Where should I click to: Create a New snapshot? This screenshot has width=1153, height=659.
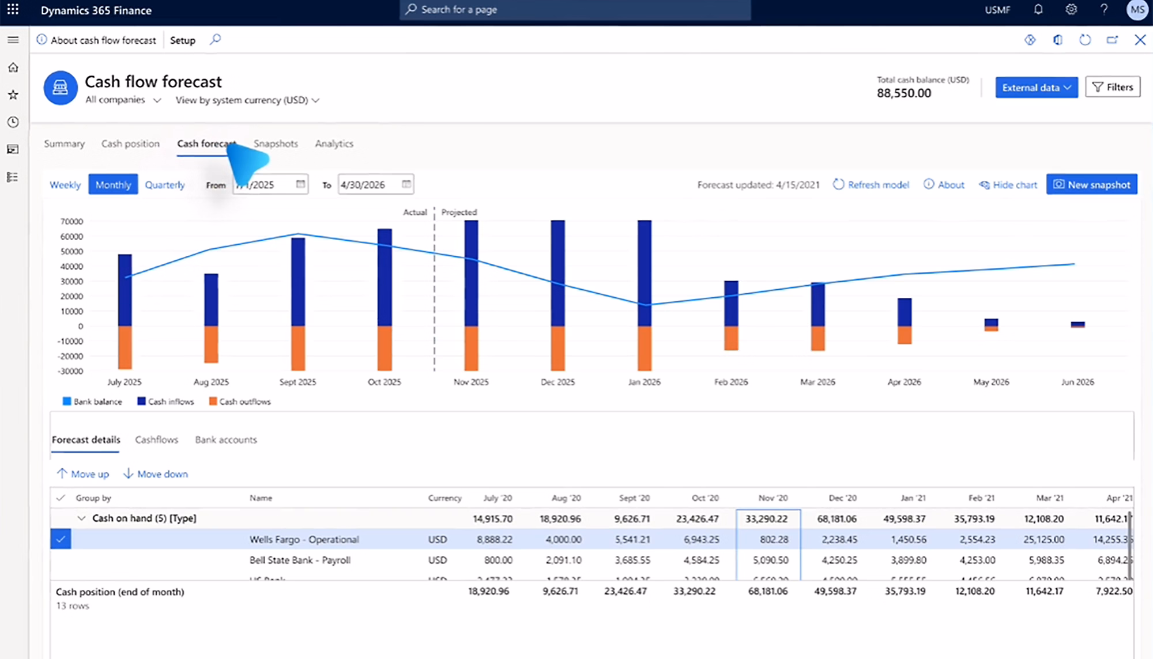tap(1091, 184)
